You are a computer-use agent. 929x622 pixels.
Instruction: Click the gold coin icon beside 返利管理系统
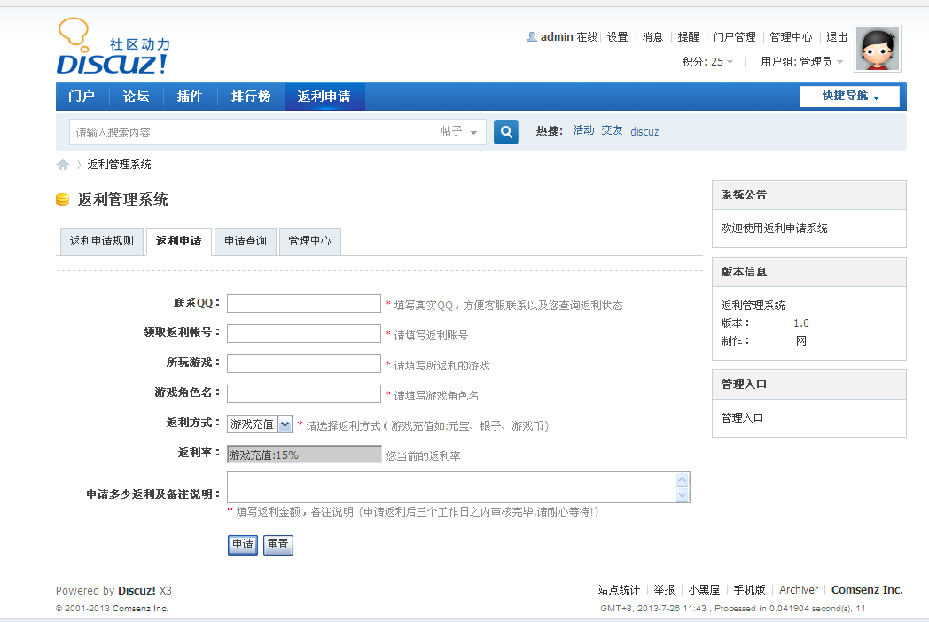coord(62,199)
